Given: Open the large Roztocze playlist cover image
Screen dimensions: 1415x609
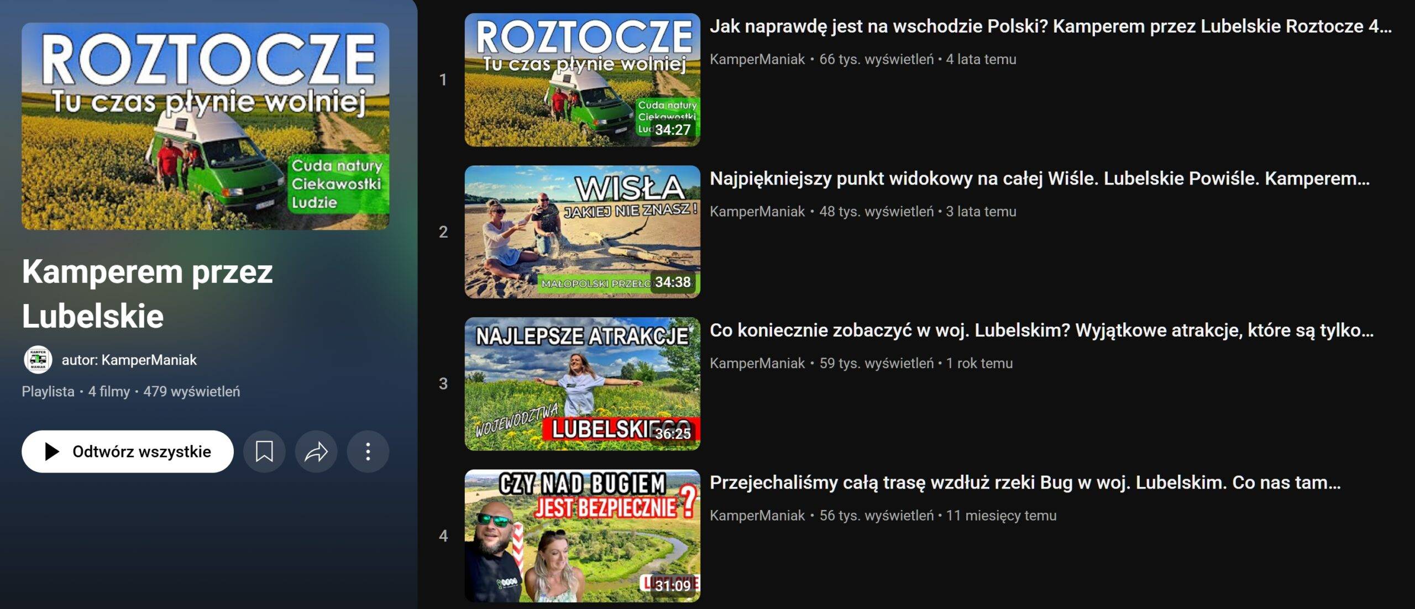Looking at the screenshot, I should [x=206, y=126].
